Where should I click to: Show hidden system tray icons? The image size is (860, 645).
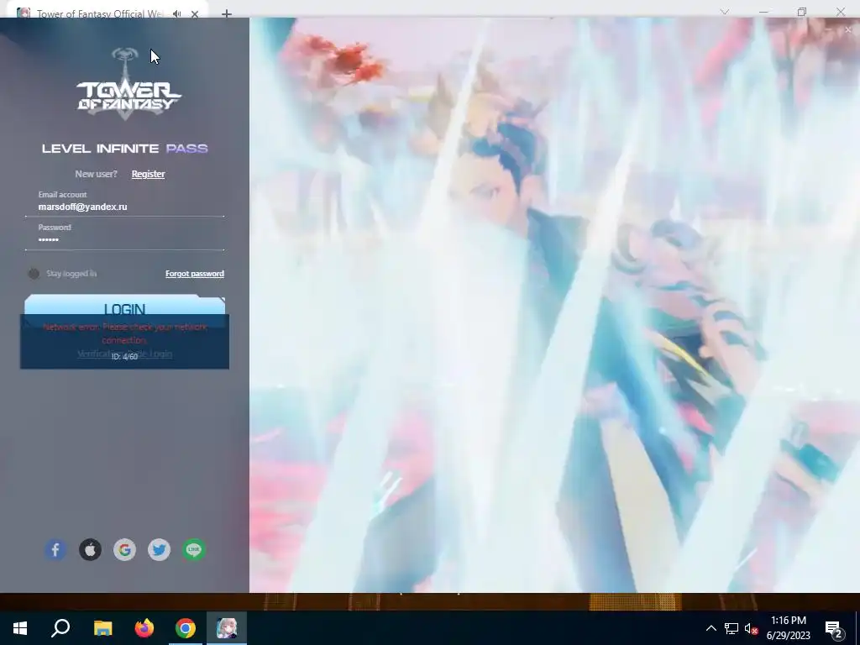pos(711,628)
